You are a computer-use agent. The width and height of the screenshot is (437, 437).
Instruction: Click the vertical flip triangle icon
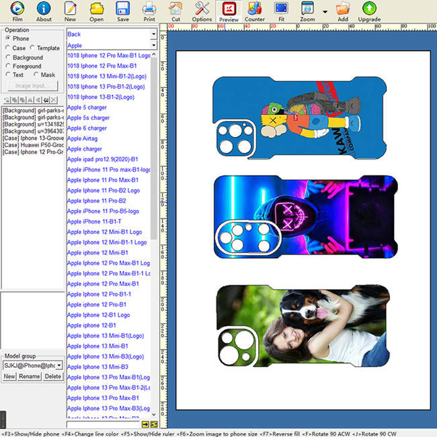pyautogui.click(x=38, y=100)
